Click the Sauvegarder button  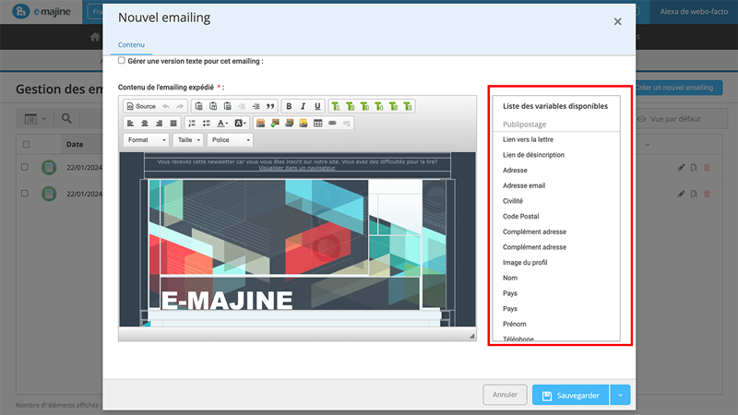(x=570, y=396)
